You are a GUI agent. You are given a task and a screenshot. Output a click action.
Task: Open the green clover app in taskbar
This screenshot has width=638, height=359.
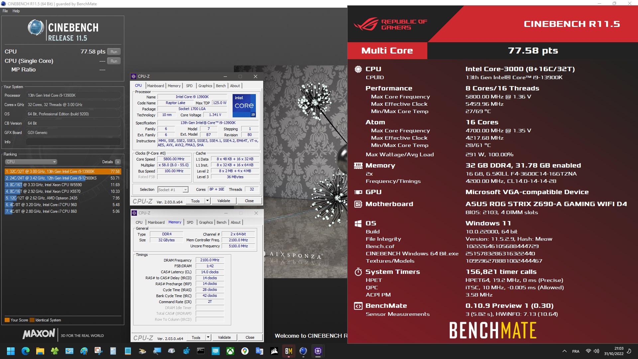54,351
